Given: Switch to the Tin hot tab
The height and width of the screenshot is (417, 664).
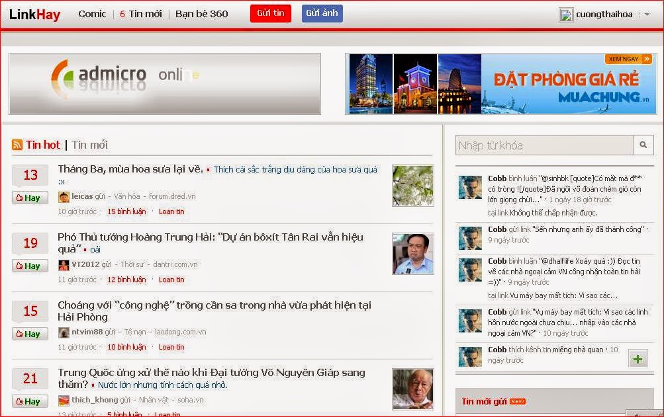Looking at the screenshot, I should [x=43, y=145].
